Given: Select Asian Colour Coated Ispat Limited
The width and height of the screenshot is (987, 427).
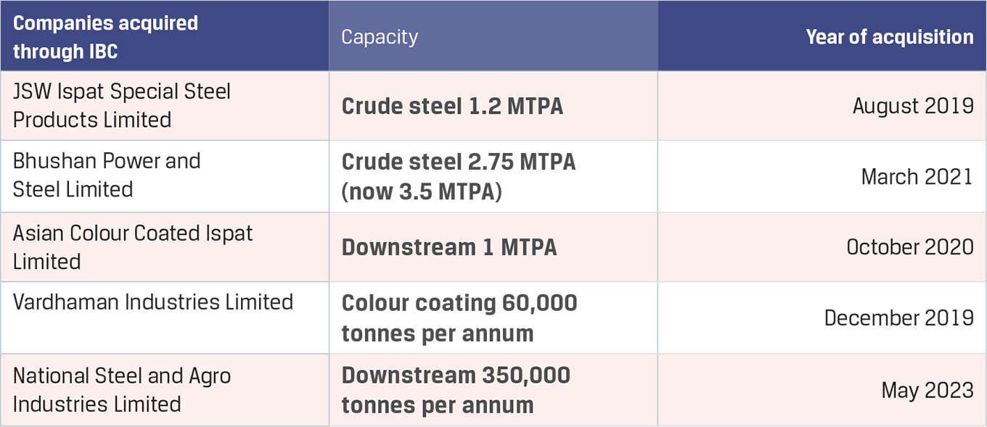Looking at the screenshot, I should [133, 246].
